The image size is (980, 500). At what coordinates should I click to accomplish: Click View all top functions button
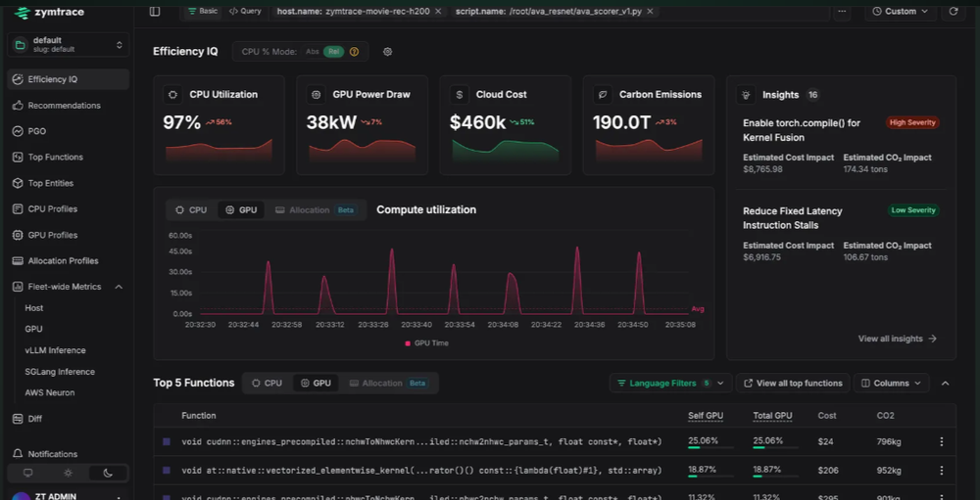pos(793,384)
